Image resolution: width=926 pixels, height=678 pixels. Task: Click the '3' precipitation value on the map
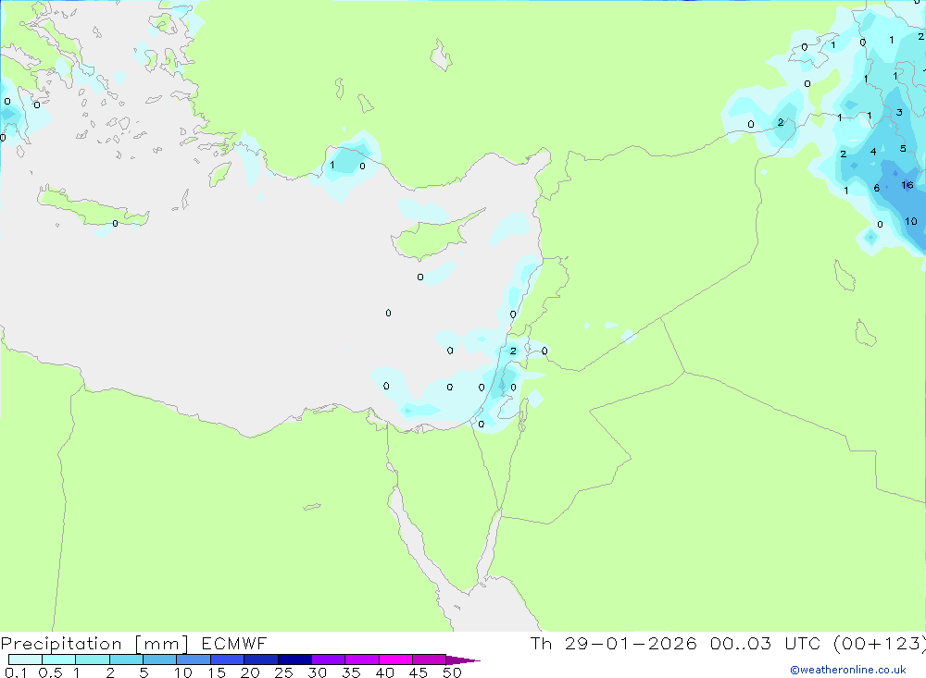point(899,112)
